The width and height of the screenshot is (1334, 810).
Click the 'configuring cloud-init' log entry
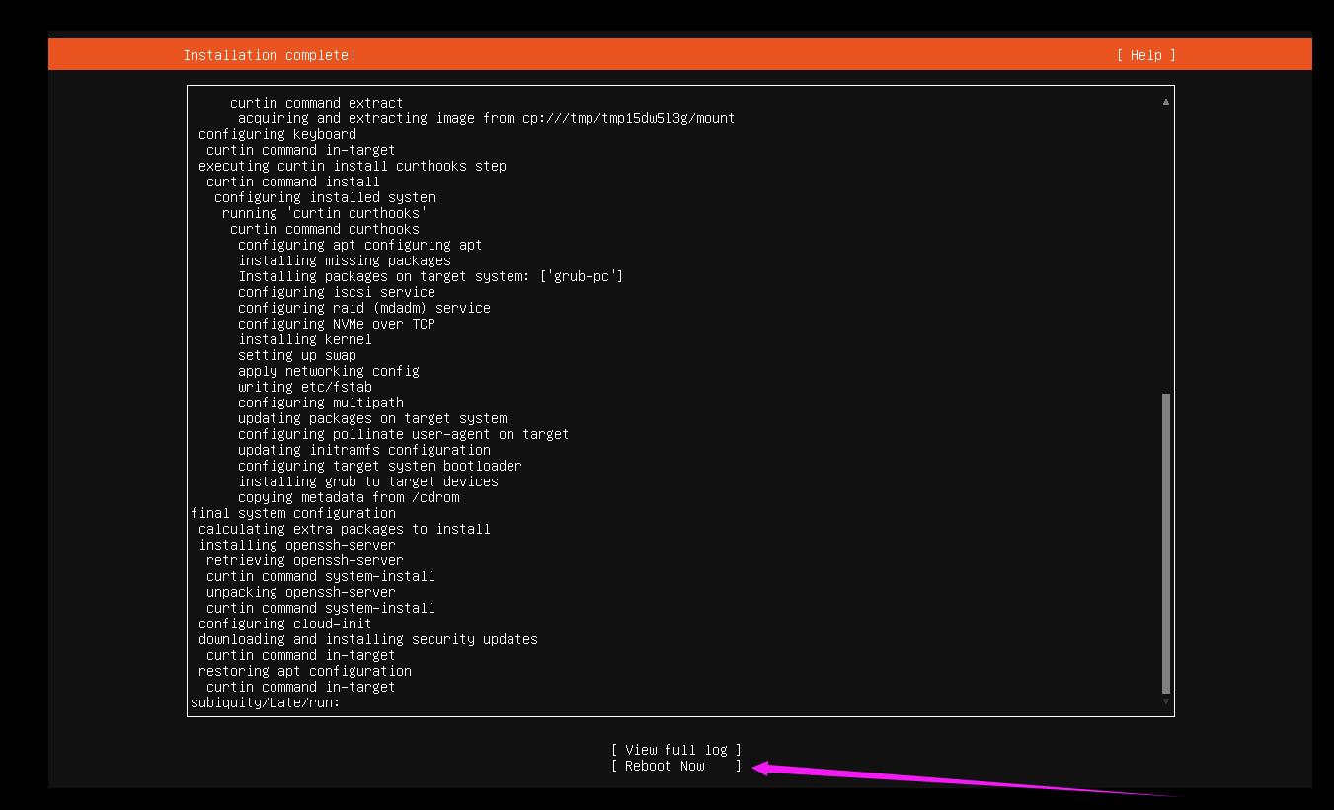coord(284,624)
